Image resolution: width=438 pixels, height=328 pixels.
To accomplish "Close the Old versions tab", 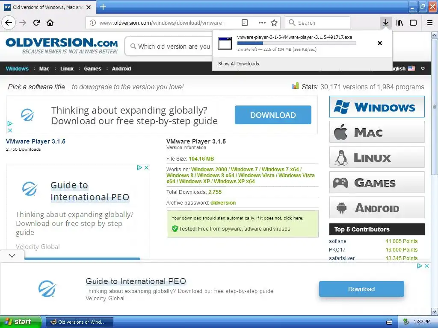I will pos(89,7).
